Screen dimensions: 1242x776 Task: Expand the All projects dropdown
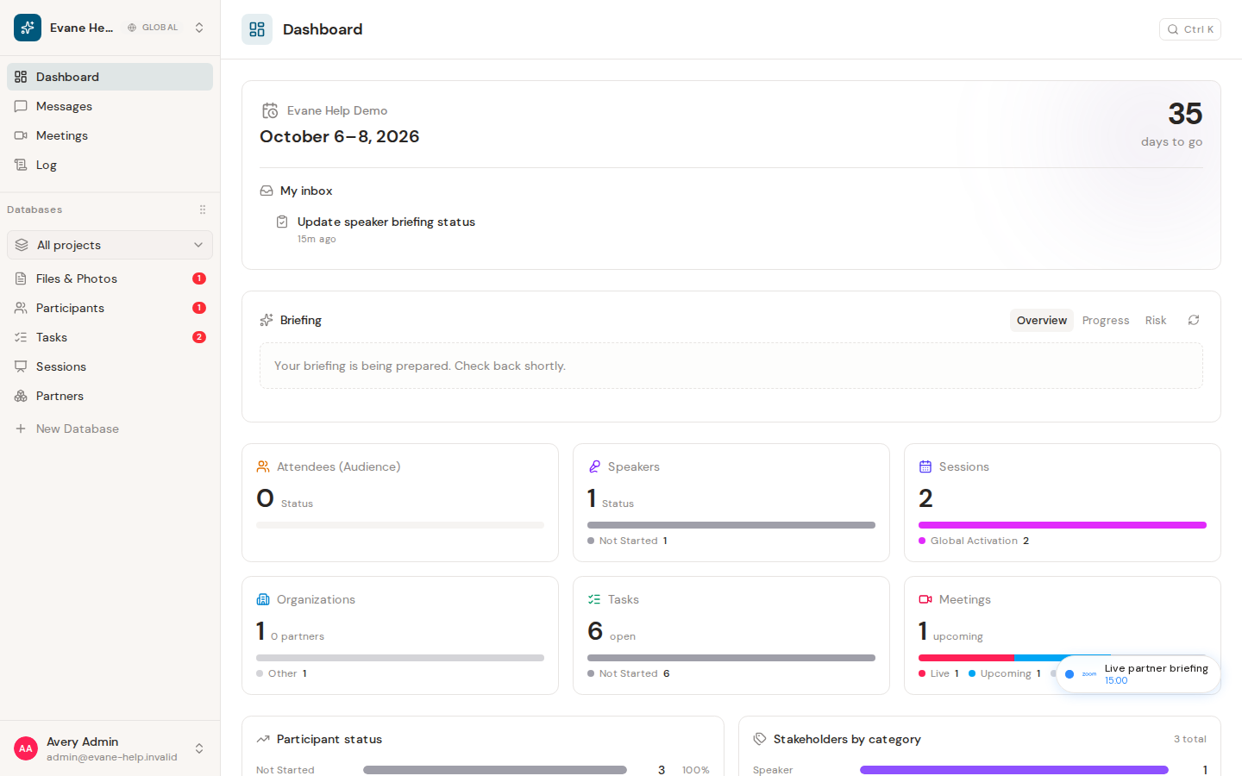tap(110, 245)
